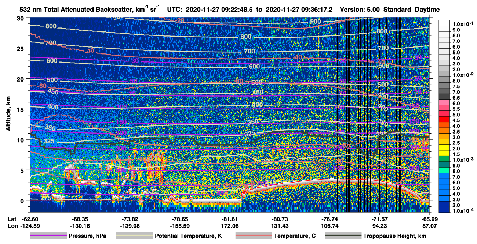The height and width of the screenshot is (244, 477).
Task: Click the purple Pressure legend line sample
Action: (48, 236)
